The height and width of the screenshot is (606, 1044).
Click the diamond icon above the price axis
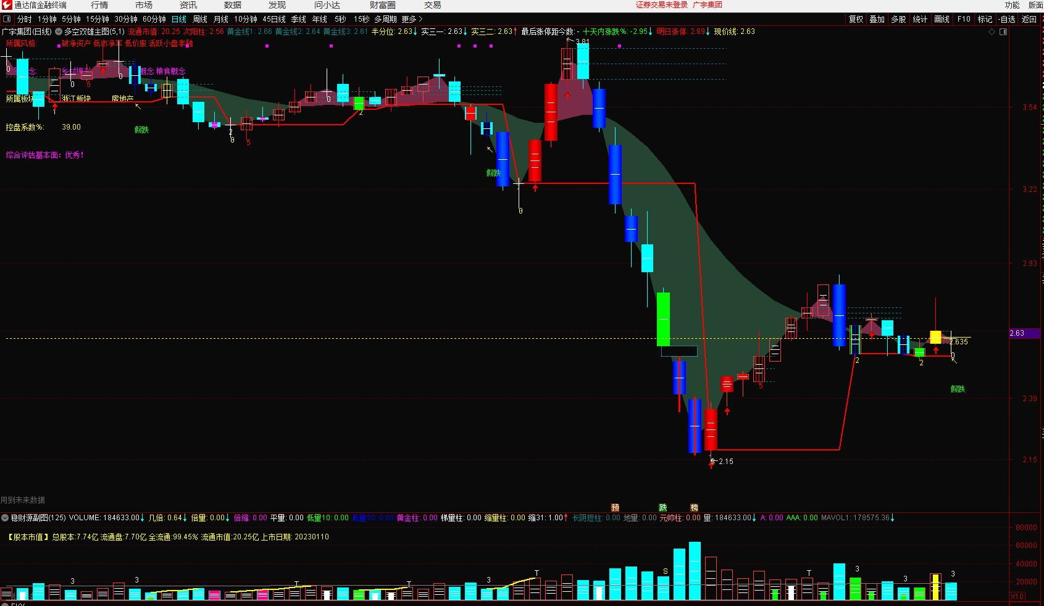pos(992,31)
